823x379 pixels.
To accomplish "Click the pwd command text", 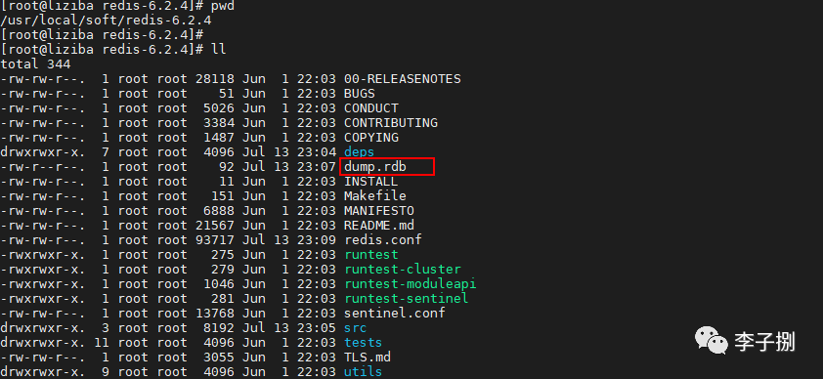I will tap(223, 6).
